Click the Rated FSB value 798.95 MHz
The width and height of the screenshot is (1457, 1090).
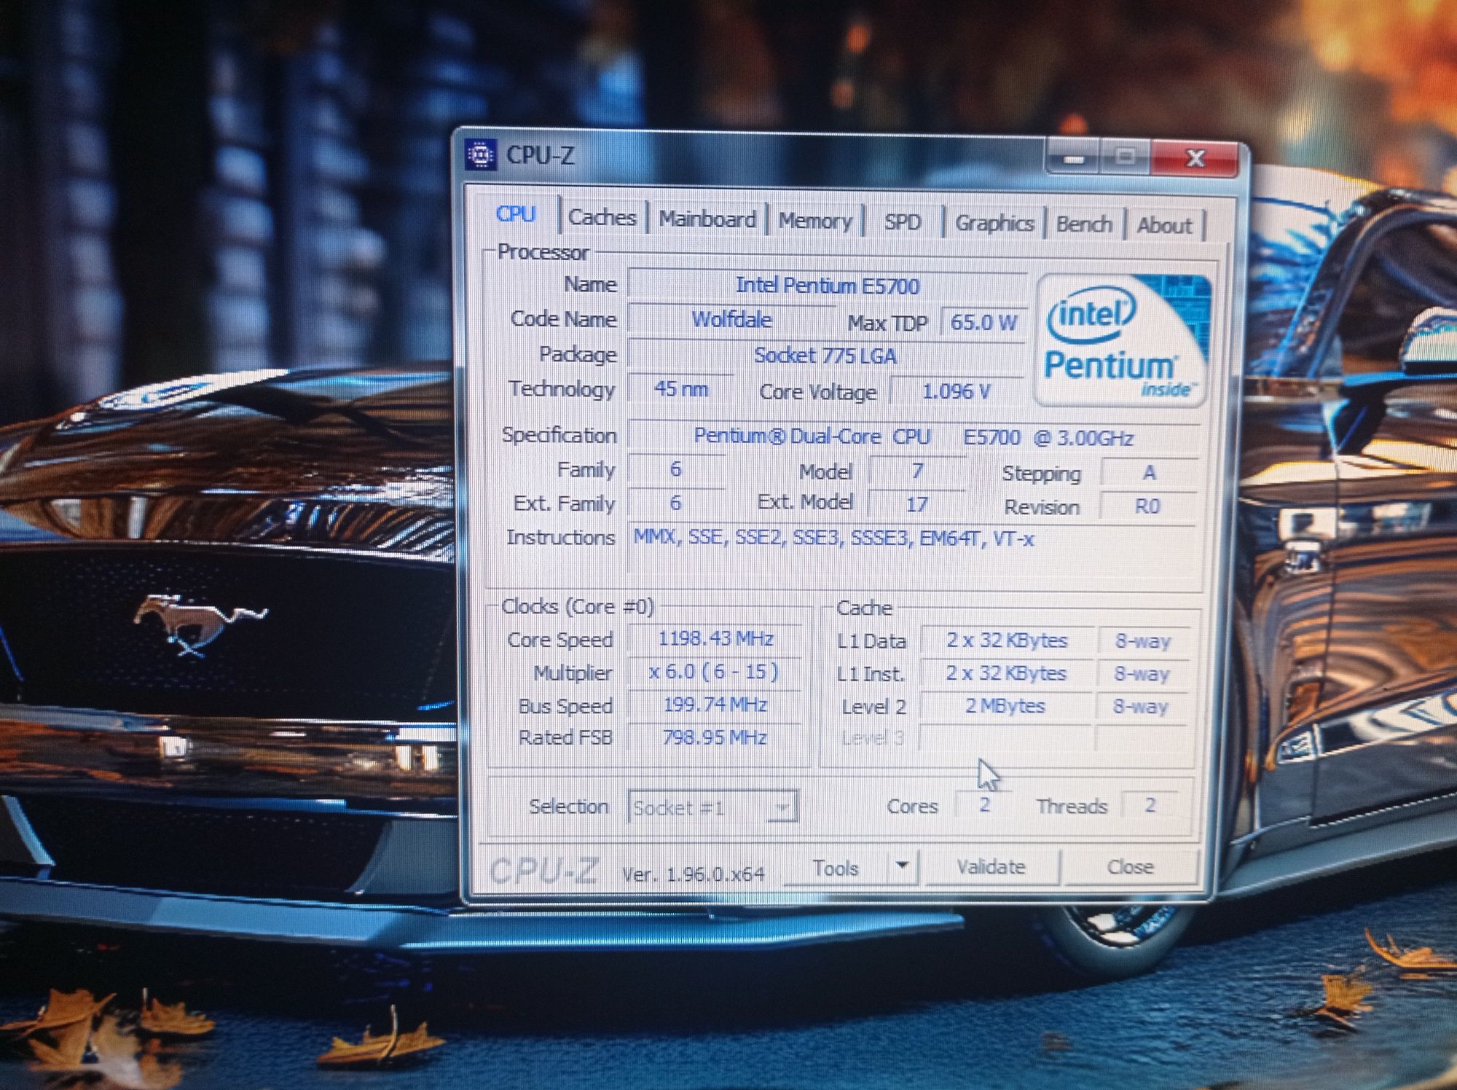click(x=714, y=737)
